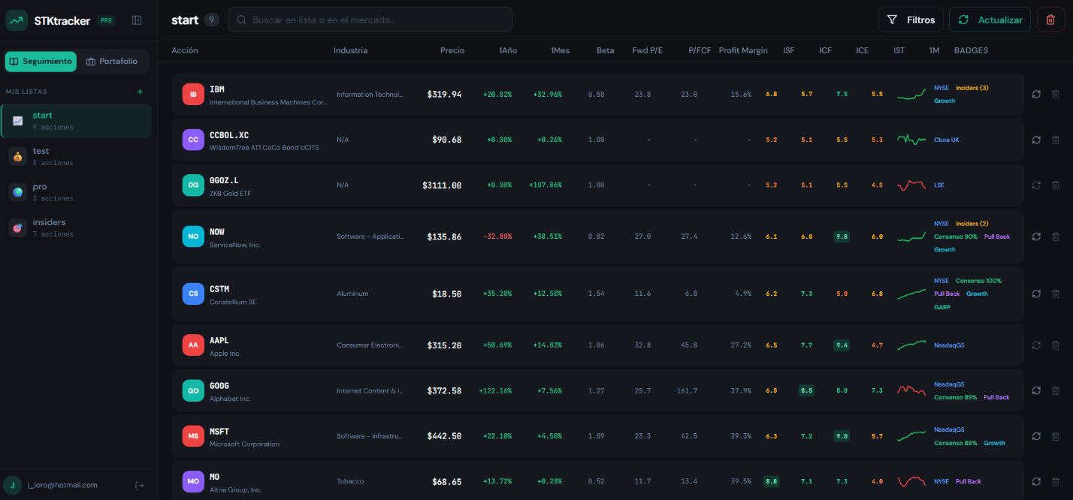Click the GOOG ICF score 8.5

pos(806,390)
